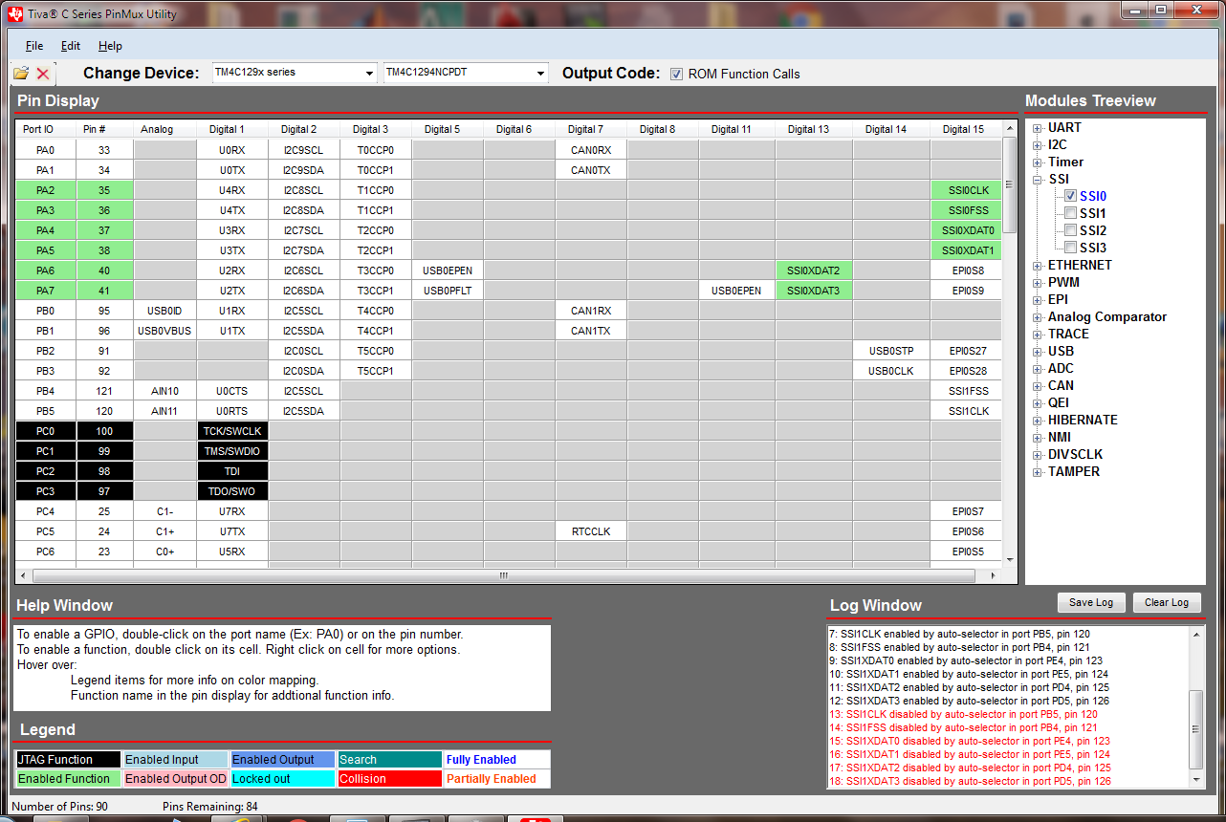Select the U0RX cell for PA0
This screenshot has width=1226, height=822.
(232, 150)
